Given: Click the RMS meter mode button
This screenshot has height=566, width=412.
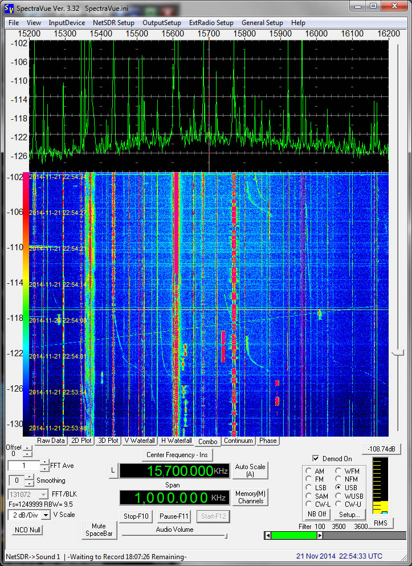Looking at the screenshot, I should (380, 523).
